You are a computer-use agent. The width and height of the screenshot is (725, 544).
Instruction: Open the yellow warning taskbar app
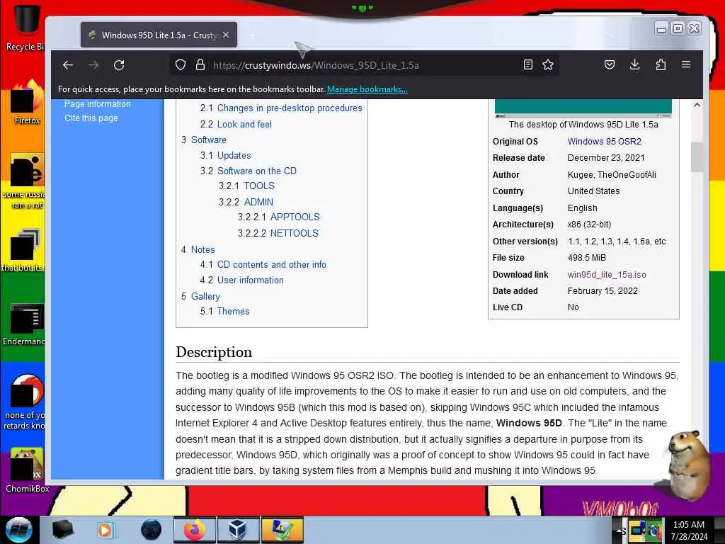[x=282, y=530]
